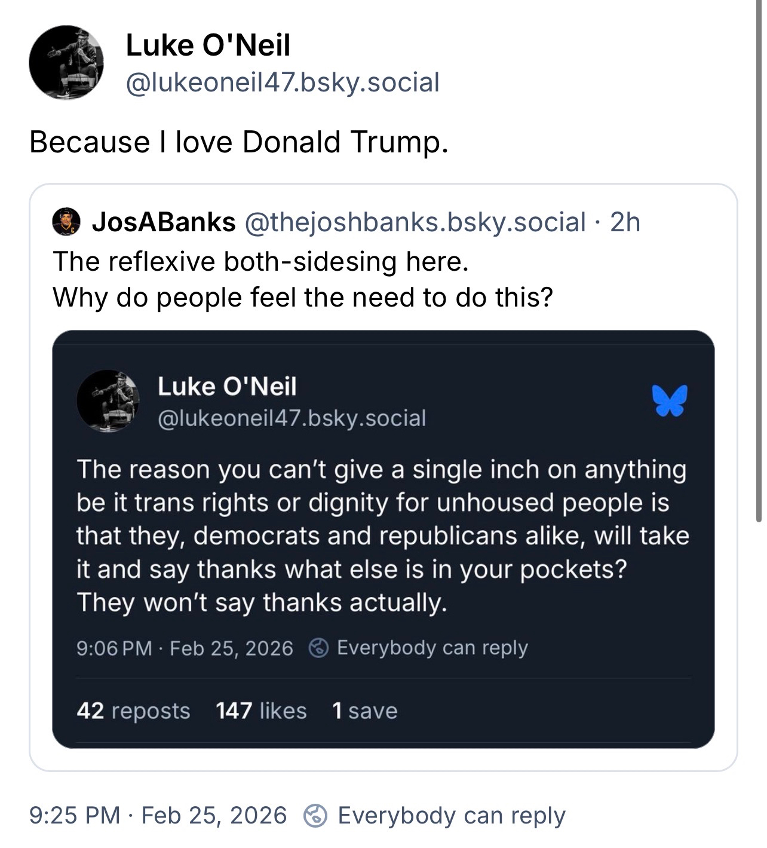
Task: Open Luke O'Neil display name at top
Action: click(208, 45)
